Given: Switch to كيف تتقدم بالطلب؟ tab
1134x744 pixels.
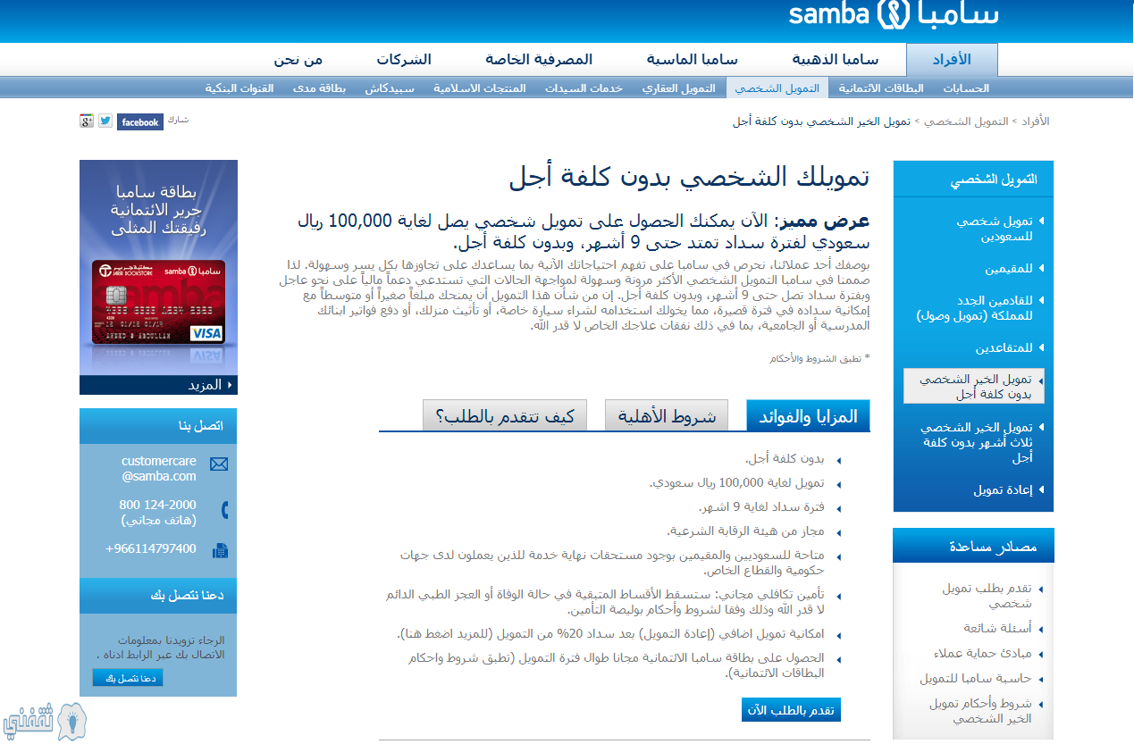Looking at the screenshot, I should pos(505,416).
